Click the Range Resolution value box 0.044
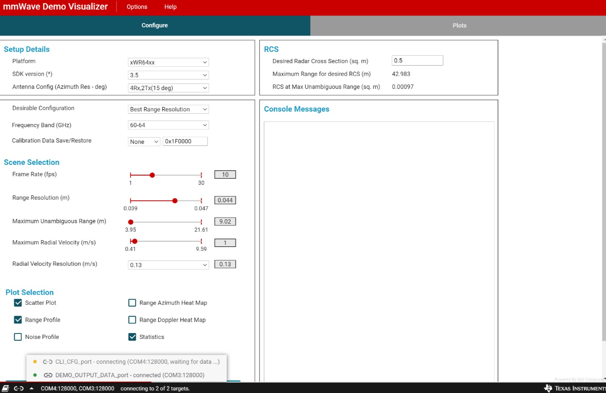Image resolution: width=606 pixels, height=393 pixels. (x=225, y=200)
